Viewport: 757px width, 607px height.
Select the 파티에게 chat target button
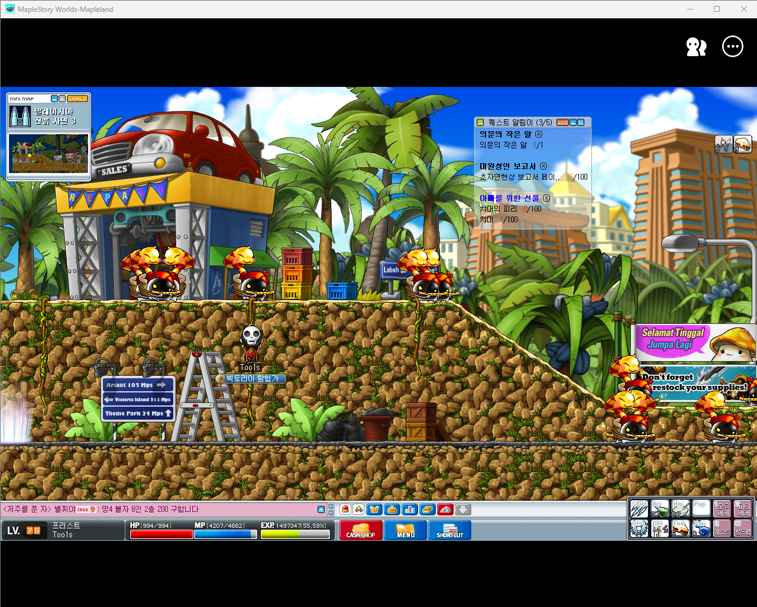point(743,509)
